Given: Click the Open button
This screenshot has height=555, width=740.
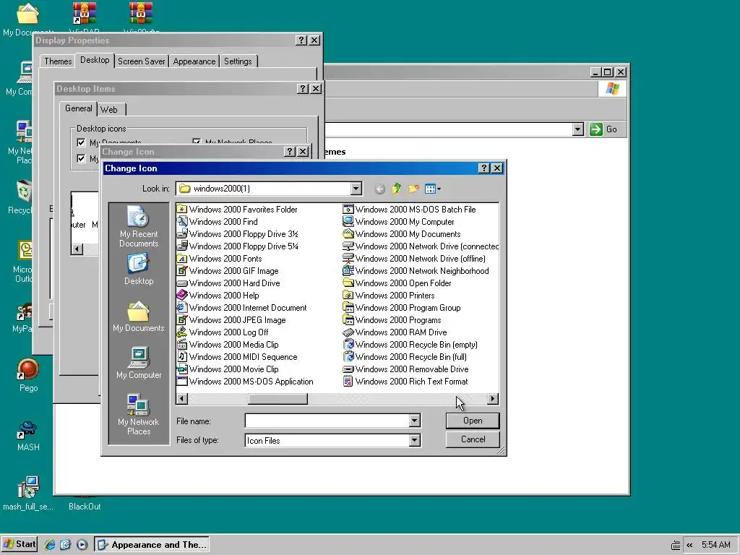Looking at the screenshot, I should (473, 421).
